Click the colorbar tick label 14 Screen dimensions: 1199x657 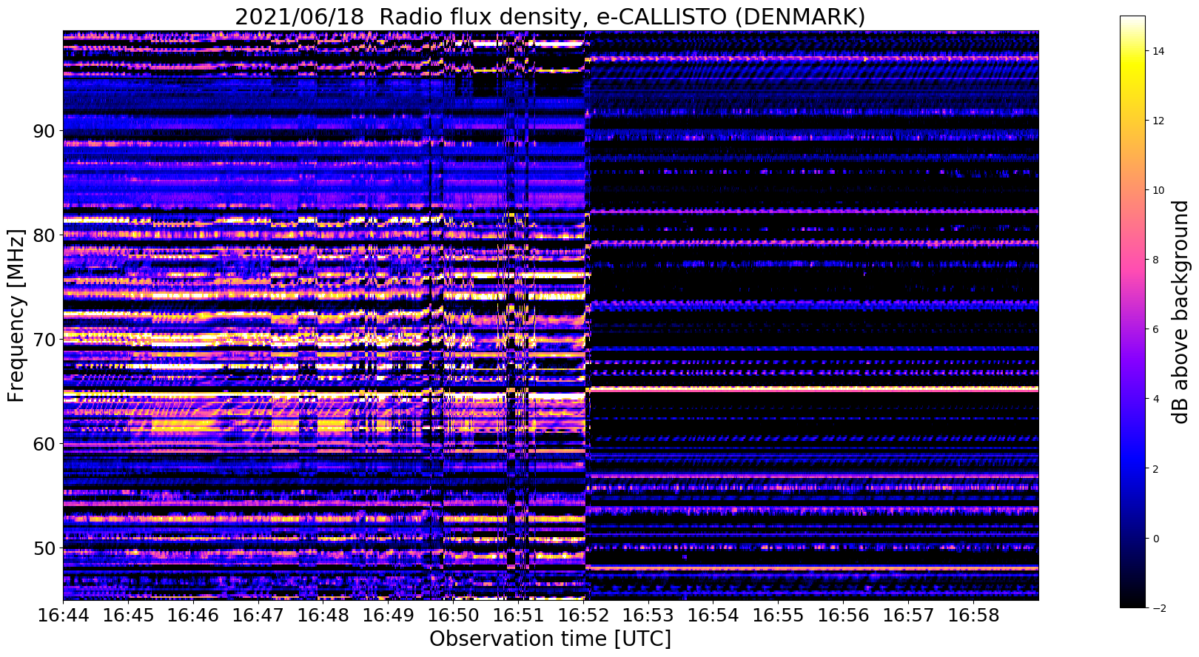(x=1158, y=51)
